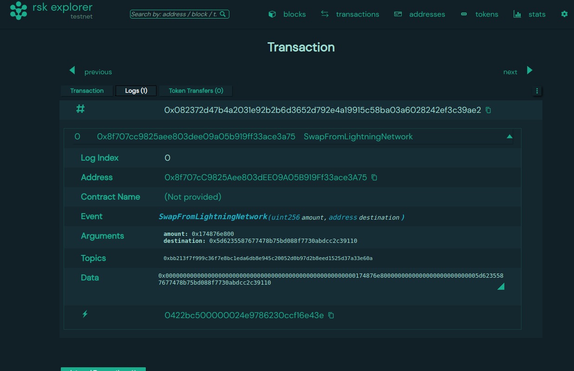Click the Log Index label
This screenshot has height=371, width=574.
[100, 158]
